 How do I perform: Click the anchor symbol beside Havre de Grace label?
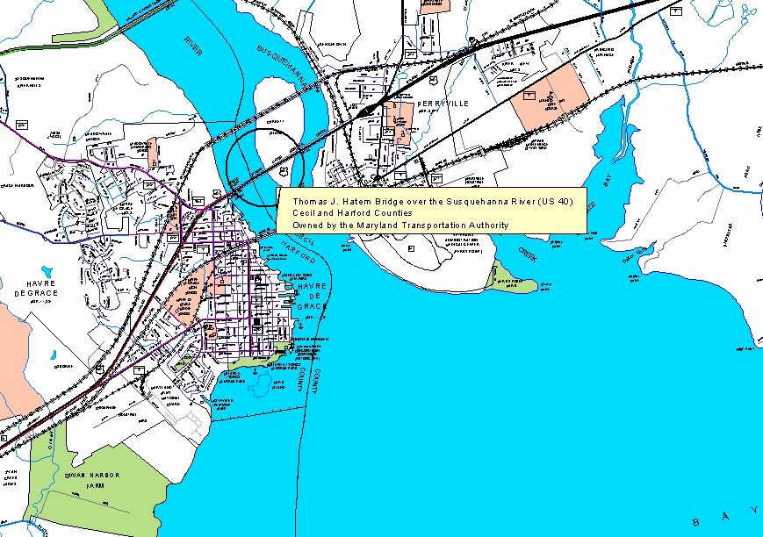click(299, 325)
